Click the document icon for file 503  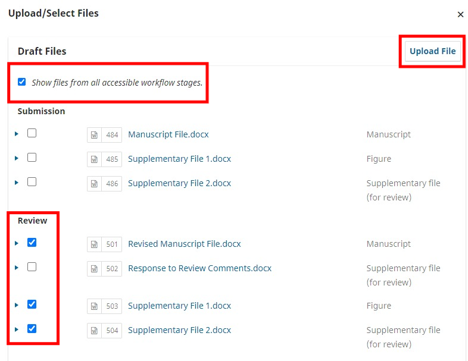click(x=94, y=306)
